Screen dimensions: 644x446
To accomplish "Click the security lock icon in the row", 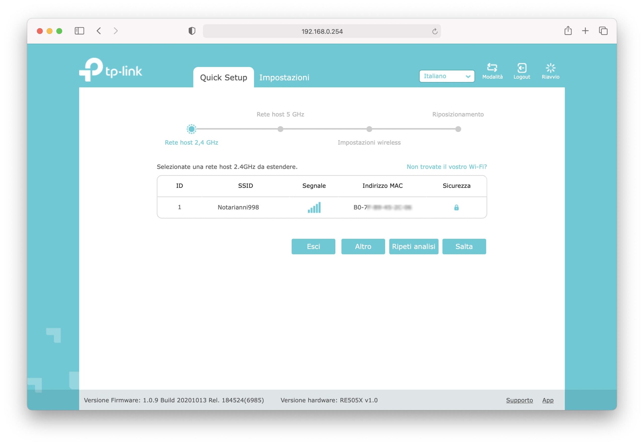I will coord(456,207).
